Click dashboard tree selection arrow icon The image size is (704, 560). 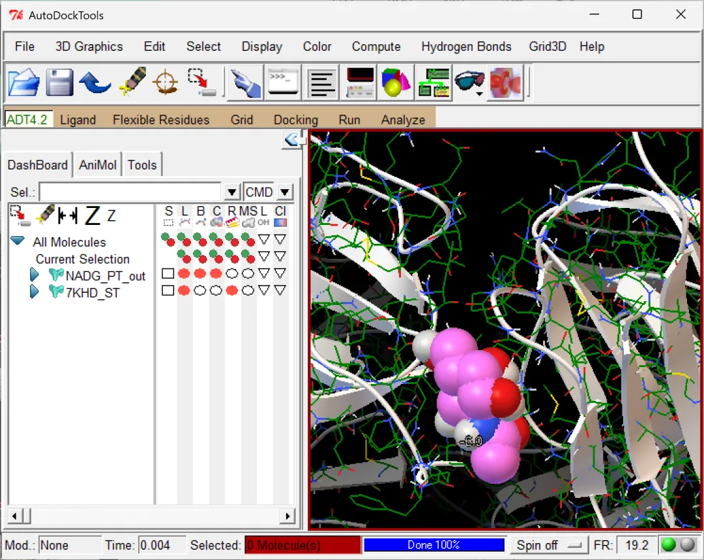[x=20, y=216]
